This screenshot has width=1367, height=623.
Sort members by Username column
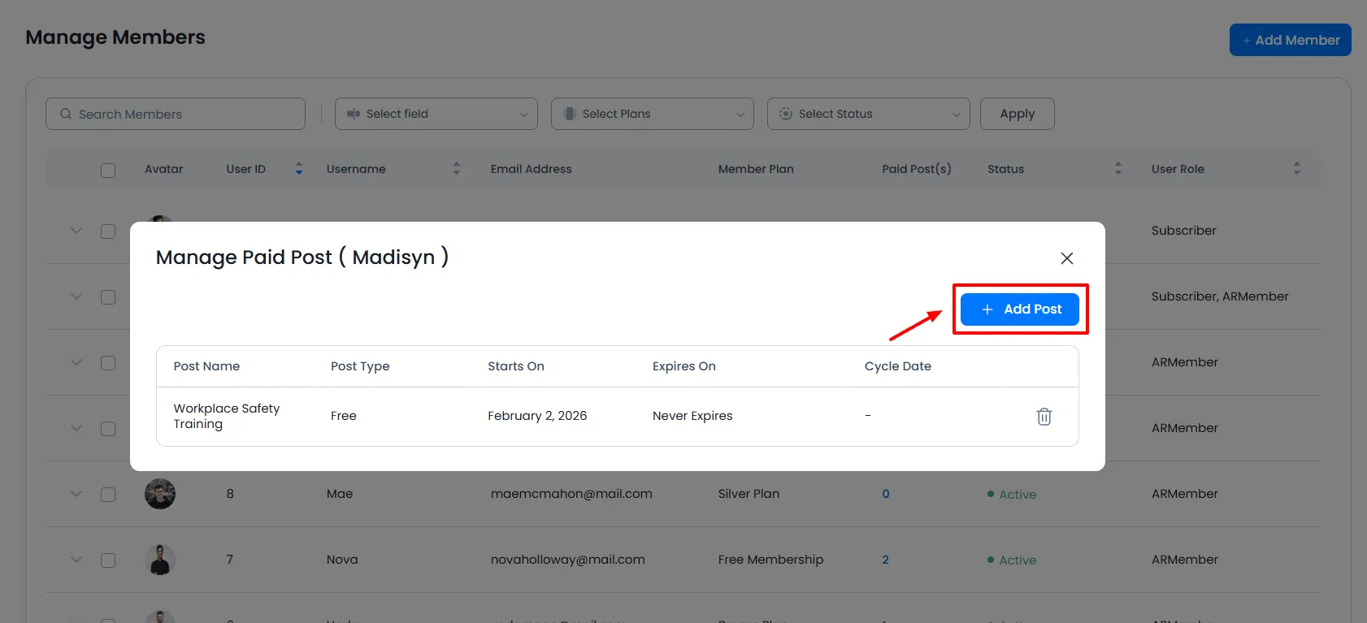(456, 169)
